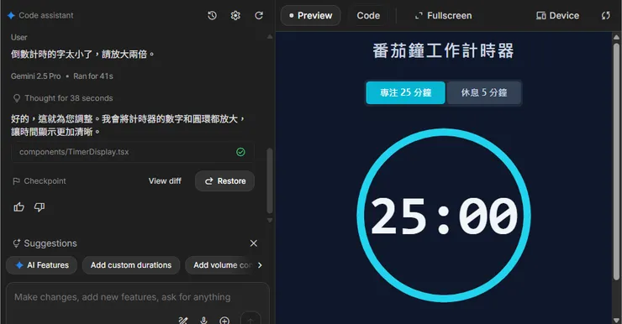Click the chat scroll up arrow
622x324 pixels.
click(270, 36)
